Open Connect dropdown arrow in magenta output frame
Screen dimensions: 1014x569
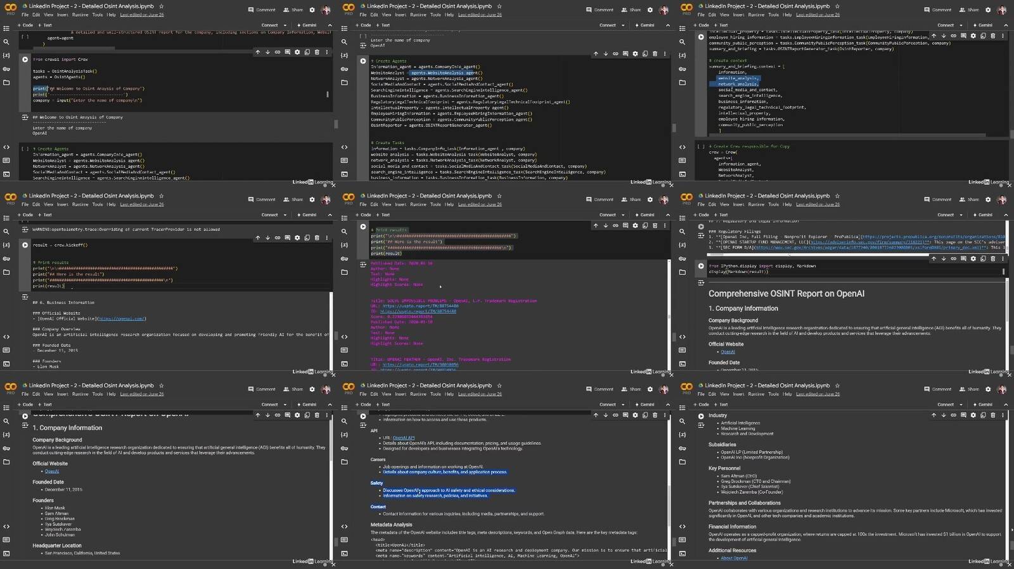coord(624,215)
